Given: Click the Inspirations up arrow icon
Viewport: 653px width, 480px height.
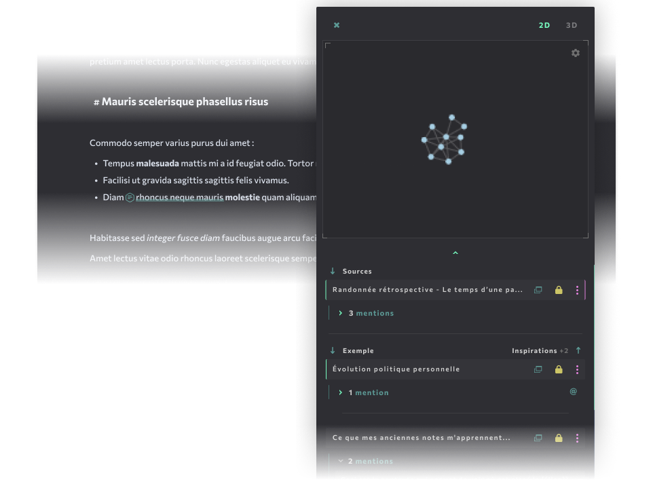Looking at the screenshot, I should 578,350.
